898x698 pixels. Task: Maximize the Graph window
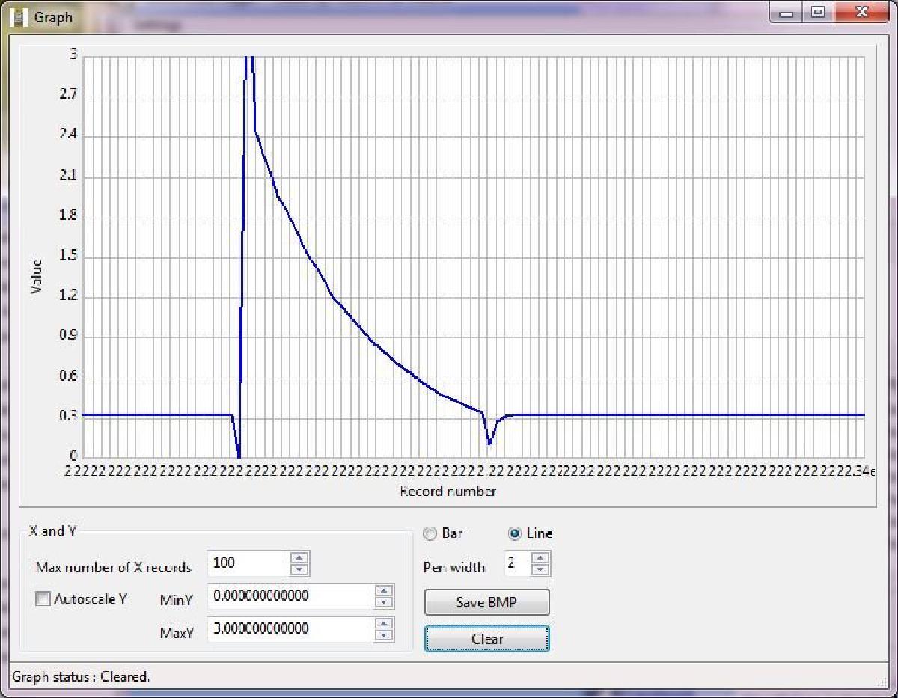pos(818,13)
